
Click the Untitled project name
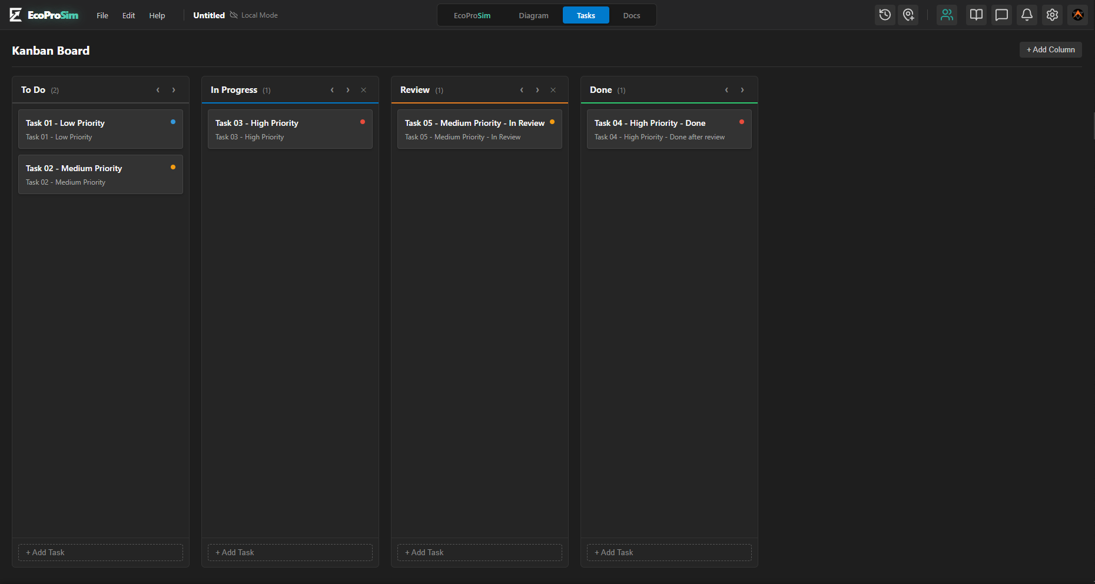(x=209, y=15)
